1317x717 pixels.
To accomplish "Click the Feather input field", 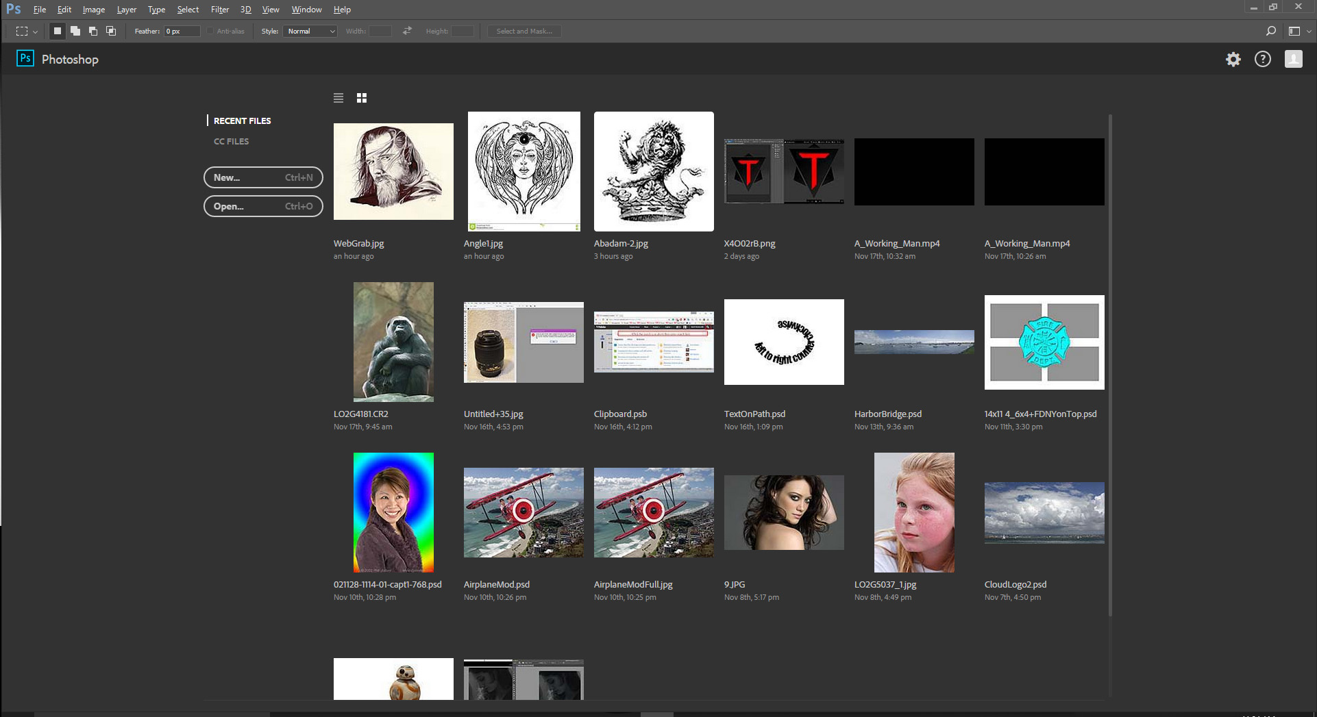I will coord(182,31).
